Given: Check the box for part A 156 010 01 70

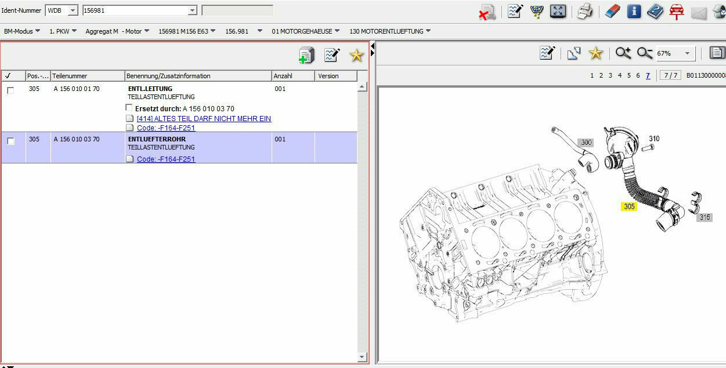Looking at the screenshot, I should pos(10,90).
